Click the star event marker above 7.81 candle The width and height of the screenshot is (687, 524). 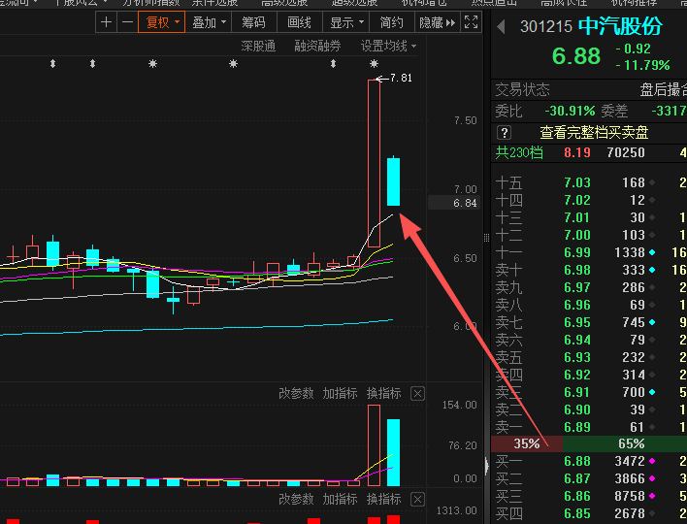[374, 64]
